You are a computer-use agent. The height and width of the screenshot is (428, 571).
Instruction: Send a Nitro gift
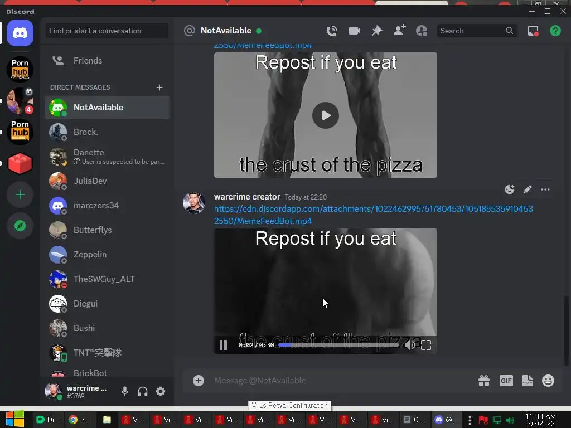click(484, 381)
